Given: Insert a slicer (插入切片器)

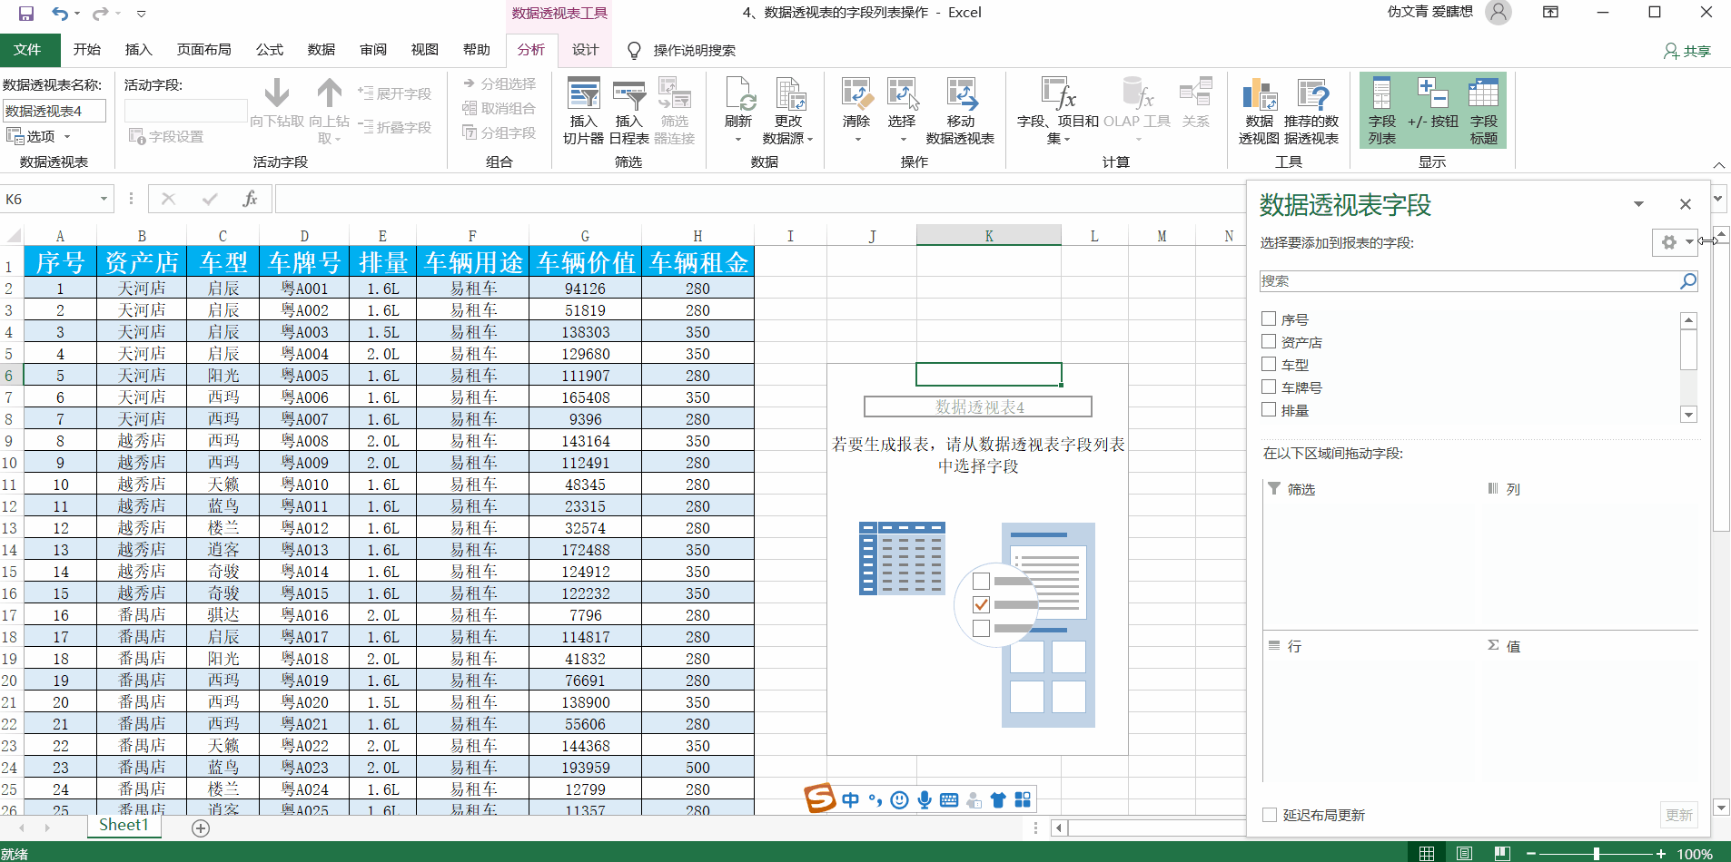Looking at the screenshot, I should (583, 112).
